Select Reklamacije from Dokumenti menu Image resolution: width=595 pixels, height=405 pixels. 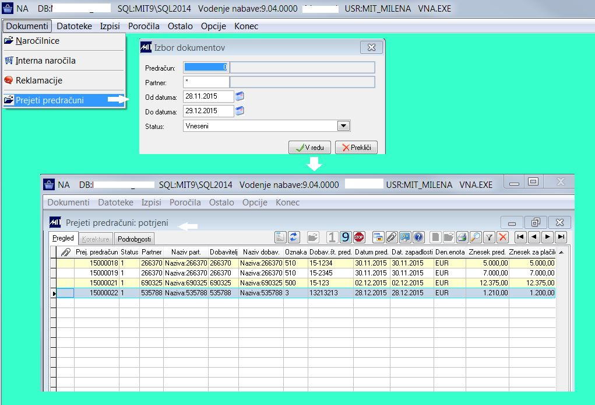point(39,81)
